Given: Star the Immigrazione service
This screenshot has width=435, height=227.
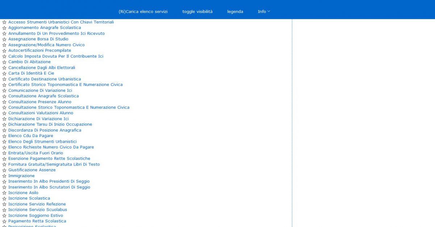Looking at the screenshot, I should tap(4, 176).
